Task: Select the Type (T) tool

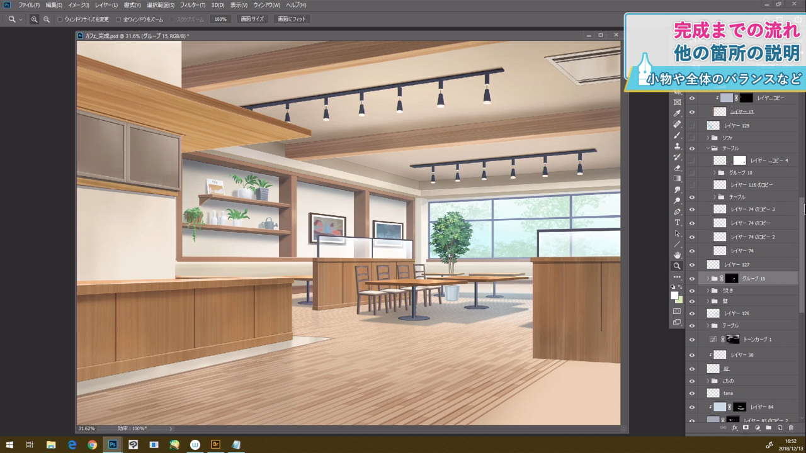Action: [x=677, y=223]
